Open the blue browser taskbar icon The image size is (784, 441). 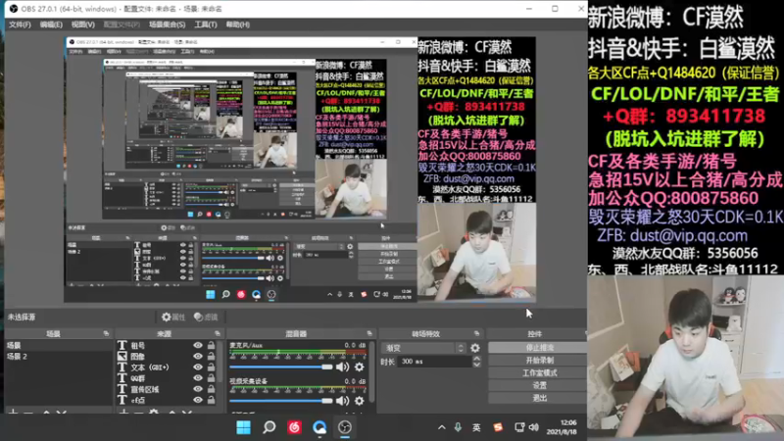319,427
